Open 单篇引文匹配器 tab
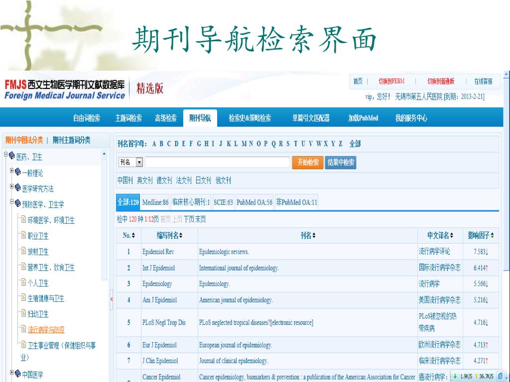 [x=311, y=118]
